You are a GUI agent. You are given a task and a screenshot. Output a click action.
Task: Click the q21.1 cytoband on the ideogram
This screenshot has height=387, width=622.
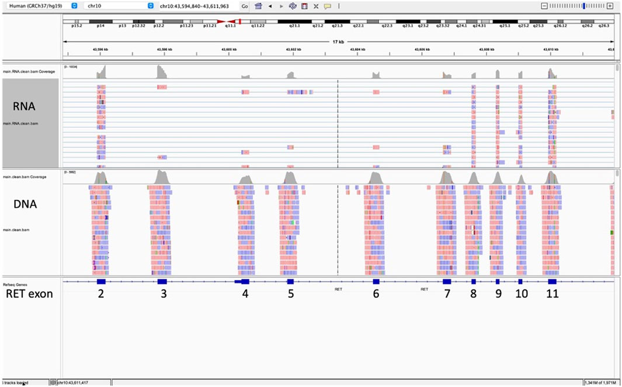pos(295,21)
